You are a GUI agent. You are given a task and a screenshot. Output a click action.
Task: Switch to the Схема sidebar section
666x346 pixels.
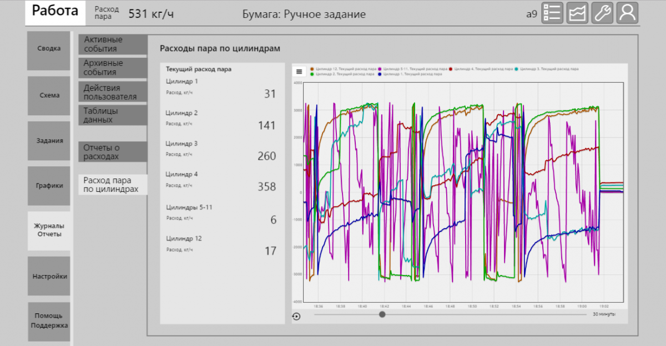(49, 95)
